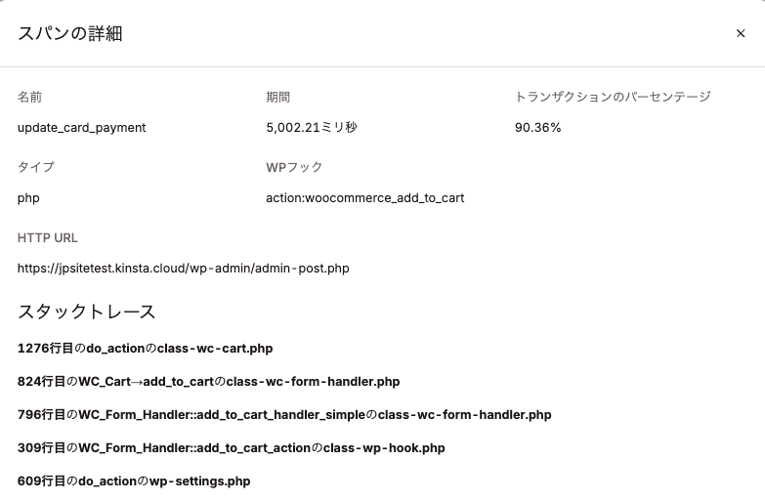Select the php type value
765x502 pixels.
28,197
